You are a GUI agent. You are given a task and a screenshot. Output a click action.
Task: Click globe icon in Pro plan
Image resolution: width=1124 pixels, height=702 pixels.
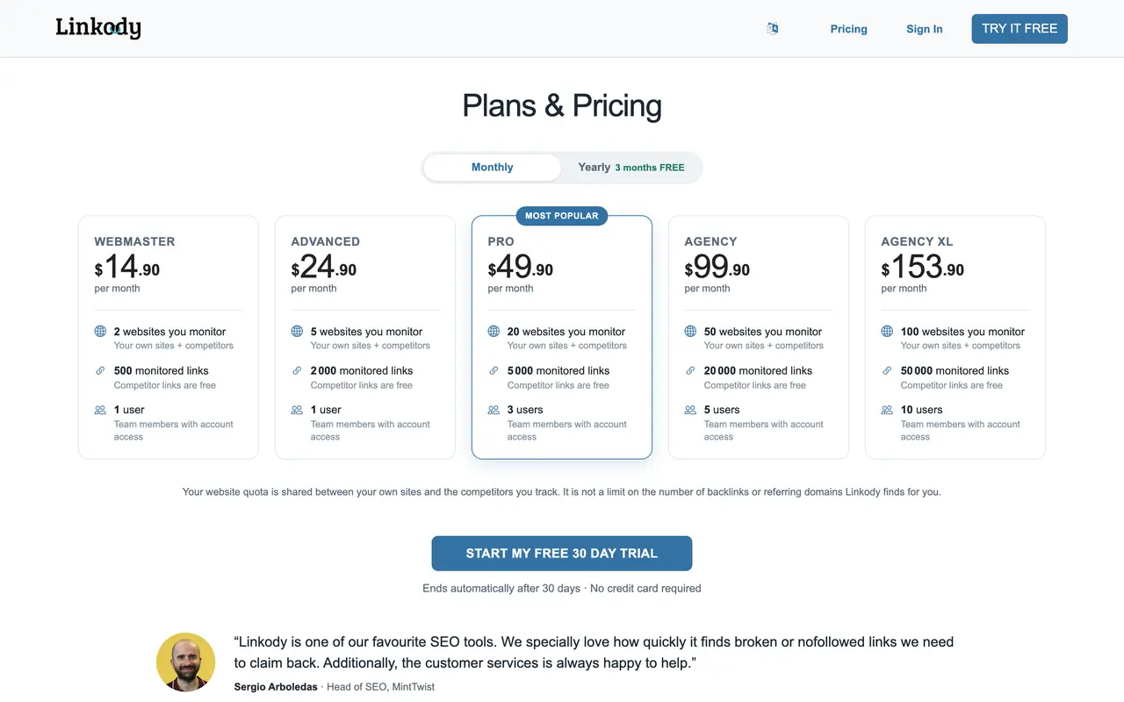point(494,332)
